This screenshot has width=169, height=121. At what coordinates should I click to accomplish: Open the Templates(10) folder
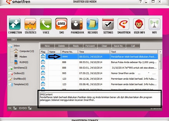21,84
